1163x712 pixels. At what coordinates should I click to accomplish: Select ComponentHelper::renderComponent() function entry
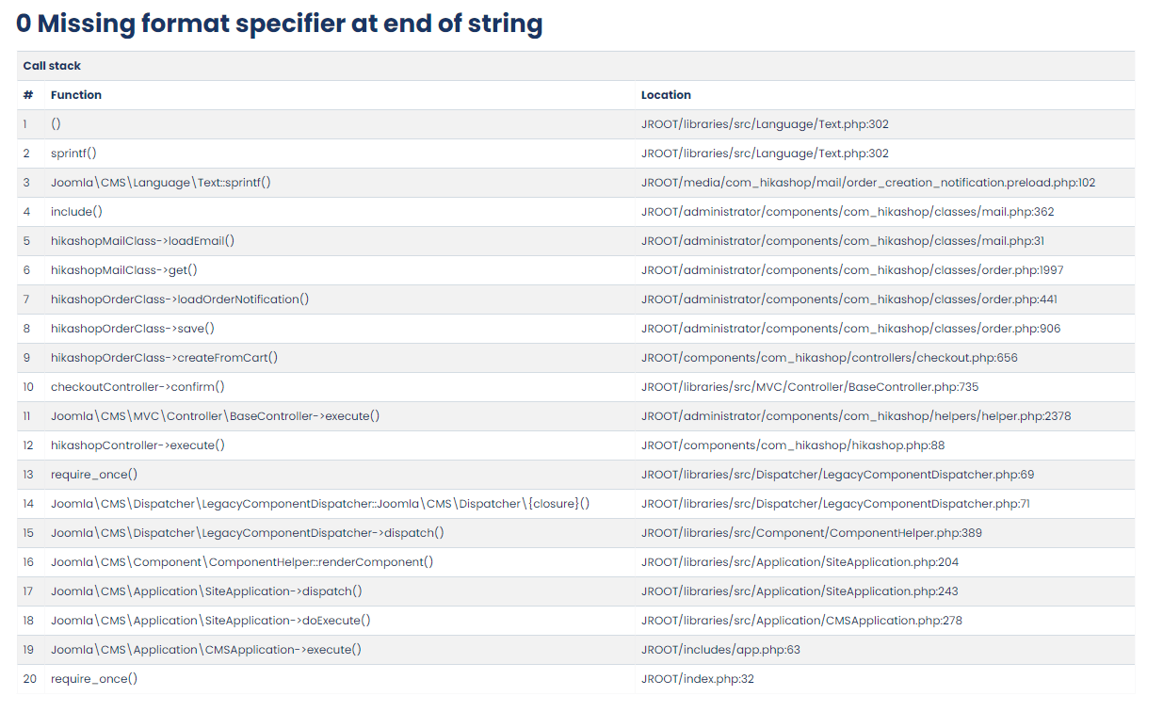[242, 562]
